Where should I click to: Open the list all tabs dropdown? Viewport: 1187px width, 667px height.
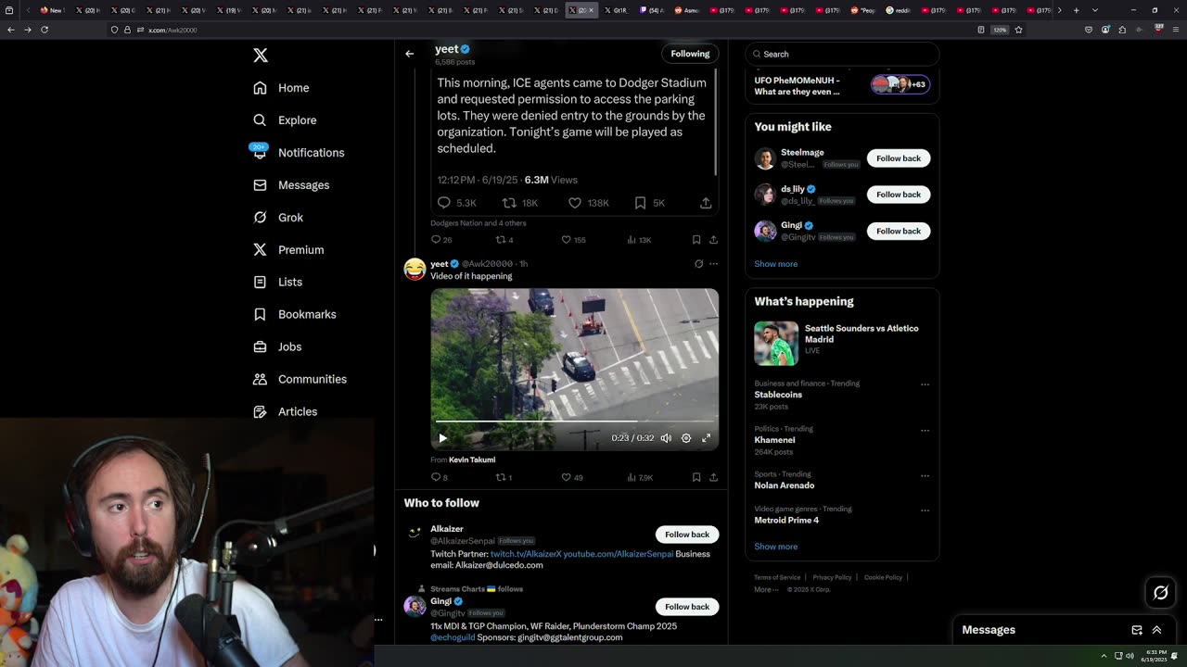click(x=1095, y=10)
